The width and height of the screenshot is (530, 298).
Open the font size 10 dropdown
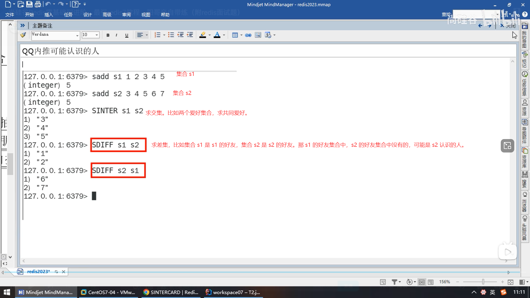[97, 35]
